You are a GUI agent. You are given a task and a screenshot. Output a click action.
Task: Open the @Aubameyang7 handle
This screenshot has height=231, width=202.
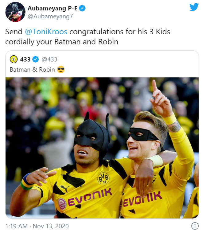point(50,17)
